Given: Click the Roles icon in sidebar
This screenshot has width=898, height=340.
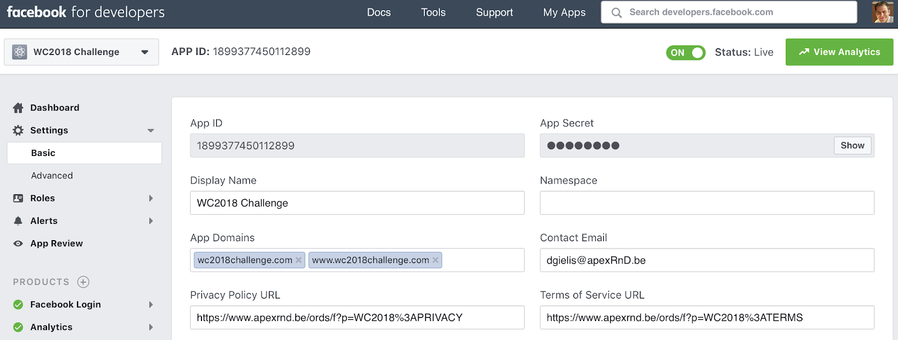Looking at the screenshot, I should tap(18, 198).
